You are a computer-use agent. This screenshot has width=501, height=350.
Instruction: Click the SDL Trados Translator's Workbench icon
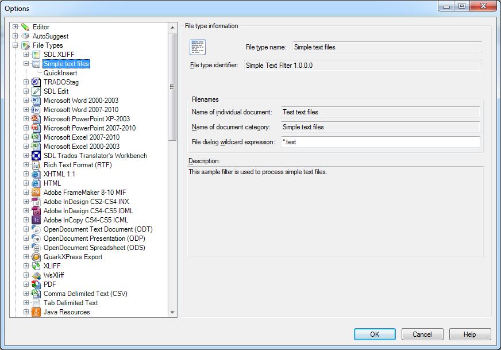[x=36, y=156]
